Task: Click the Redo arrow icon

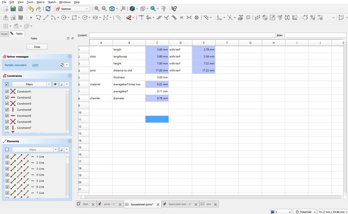Action: point(39,9)
